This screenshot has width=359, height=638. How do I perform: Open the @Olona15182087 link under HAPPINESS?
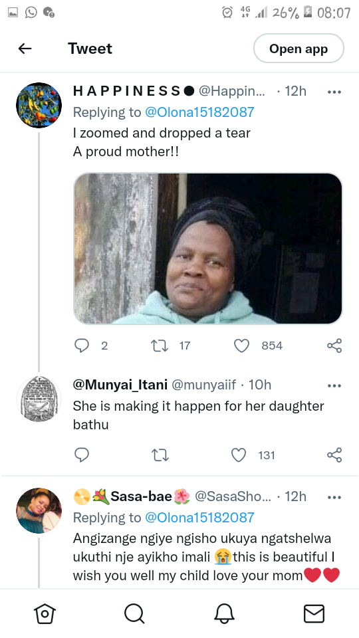point(199,112)
